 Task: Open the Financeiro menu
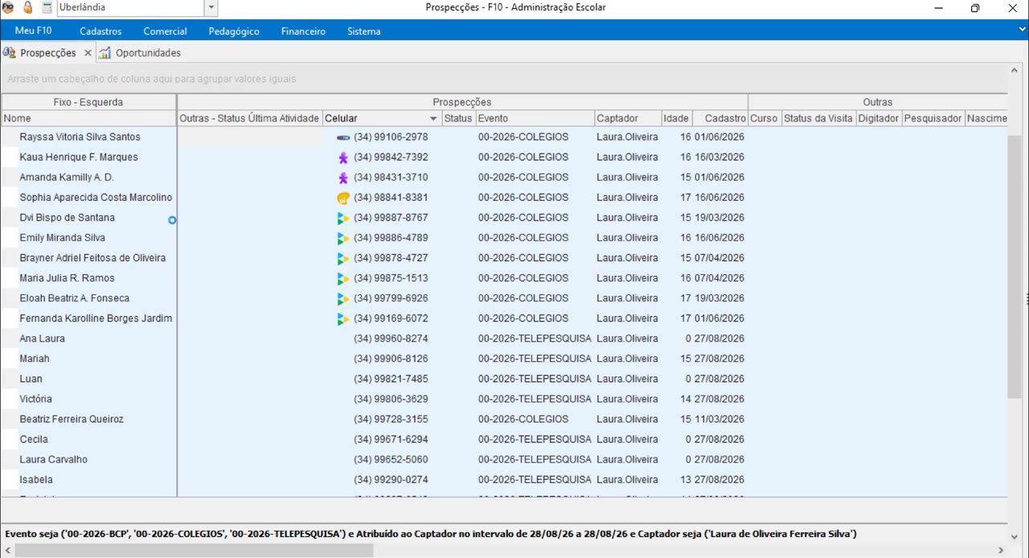[x=303, y=31]
